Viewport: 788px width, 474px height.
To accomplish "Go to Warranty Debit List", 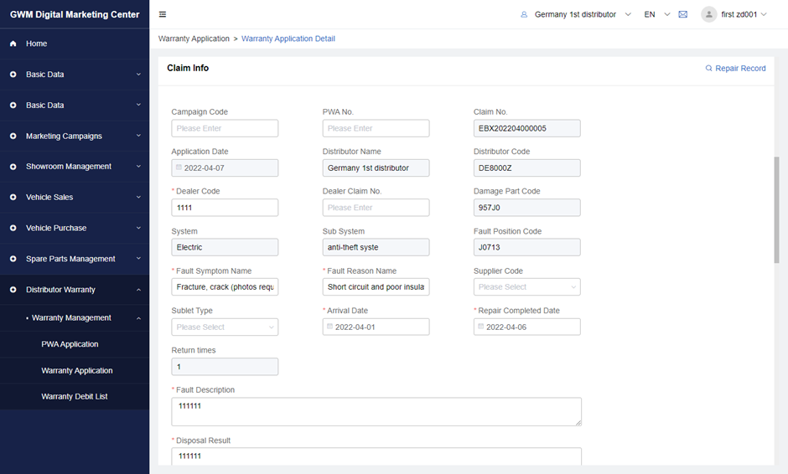I will coord(74,397).
